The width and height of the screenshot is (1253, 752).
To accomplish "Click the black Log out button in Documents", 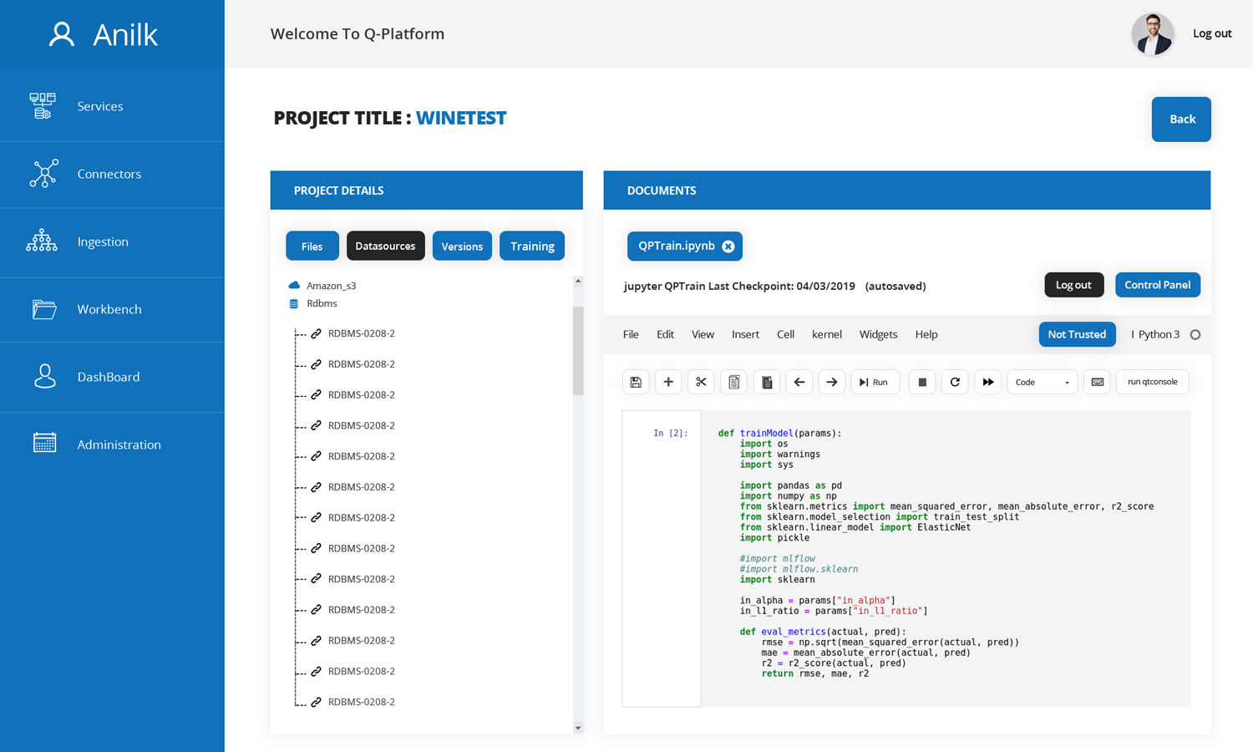I will [x=1074, y=285].
